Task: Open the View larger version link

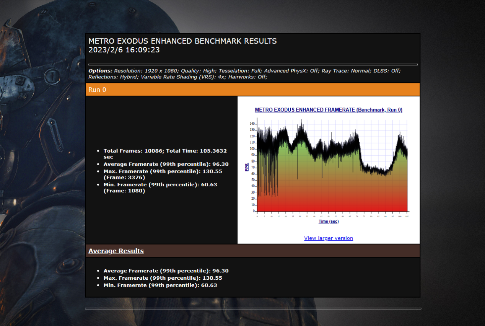Action: point(329,238)
